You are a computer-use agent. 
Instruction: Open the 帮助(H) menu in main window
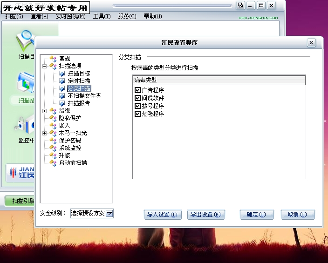click(153, 16)
